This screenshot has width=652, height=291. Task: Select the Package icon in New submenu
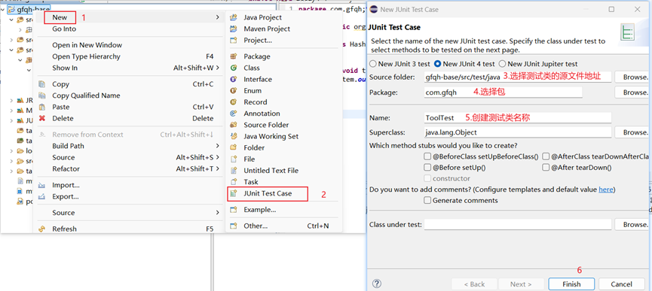tap(234, 56)
